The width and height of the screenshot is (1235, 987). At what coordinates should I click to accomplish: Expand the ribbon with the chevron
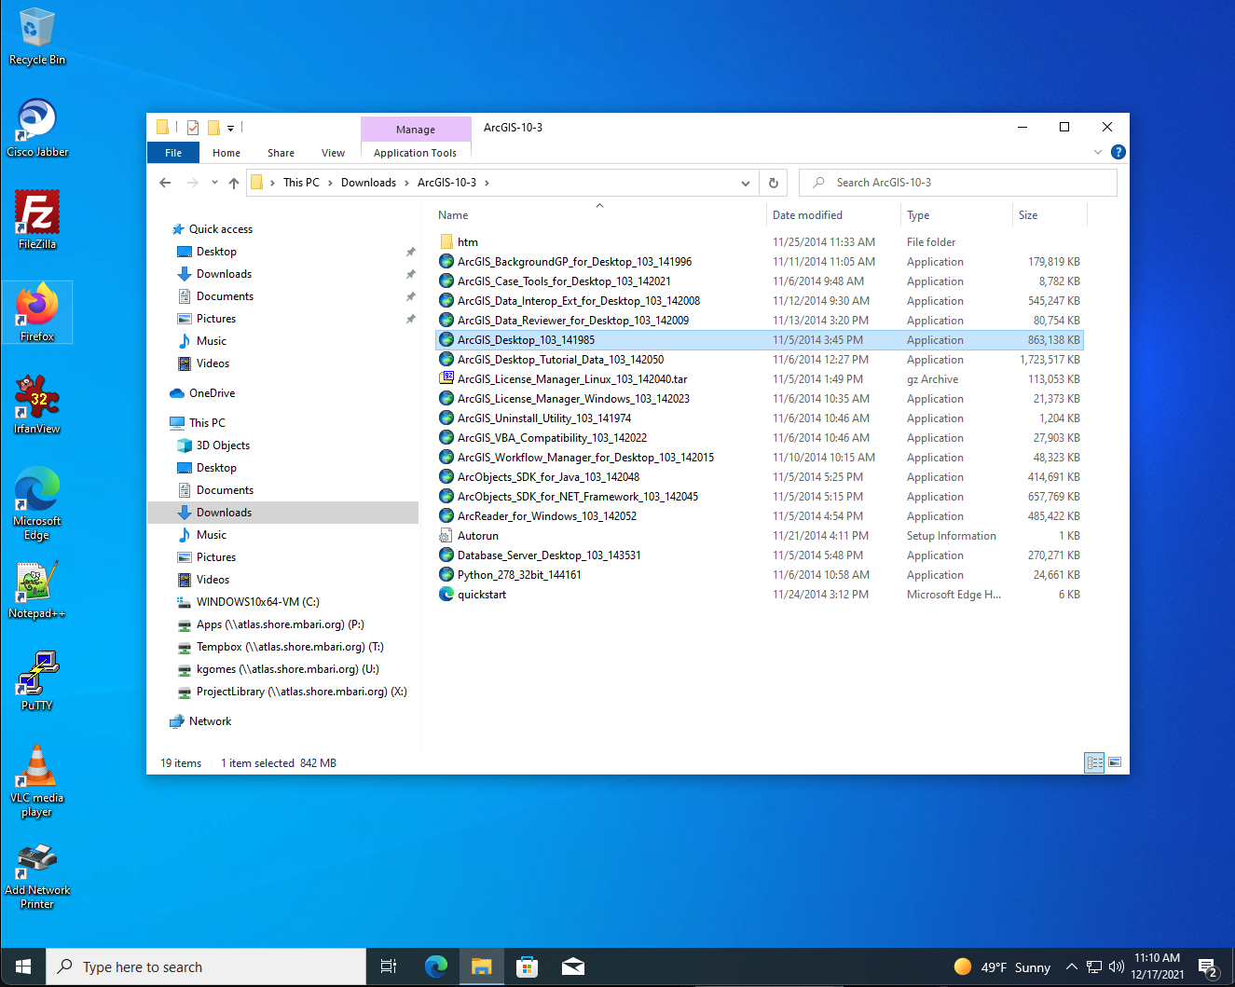point(1098,152)
